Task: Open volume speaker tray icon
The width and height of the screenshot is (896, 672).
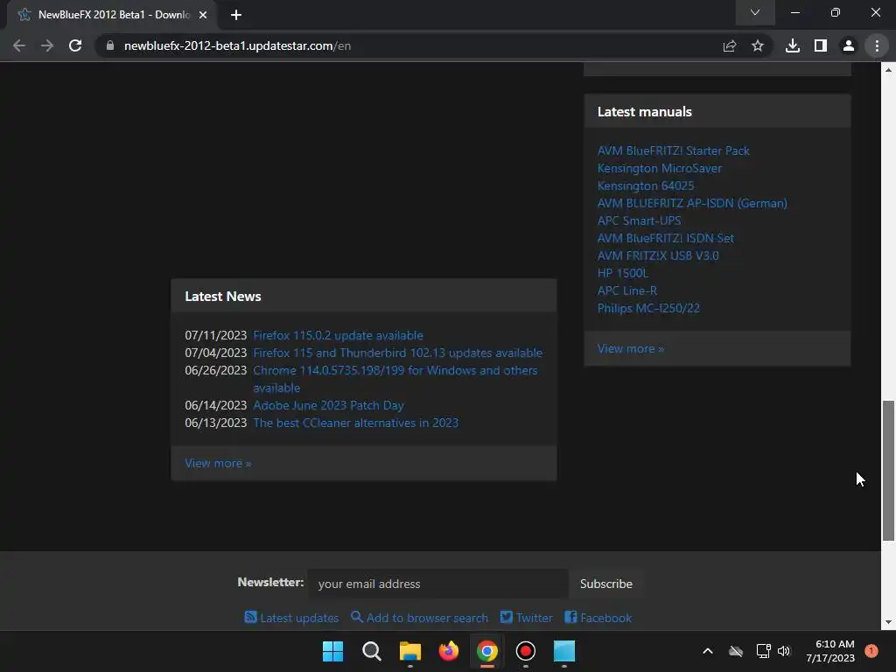Action: pos(784,651)
